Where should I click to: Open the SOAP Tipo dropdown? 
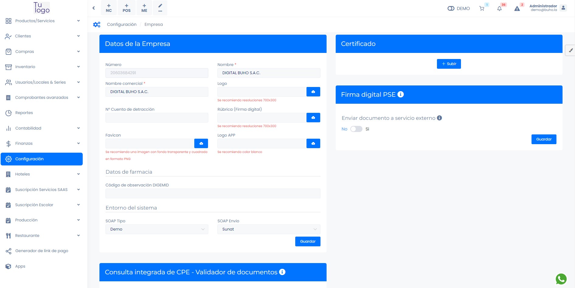[x=157, y=229]
